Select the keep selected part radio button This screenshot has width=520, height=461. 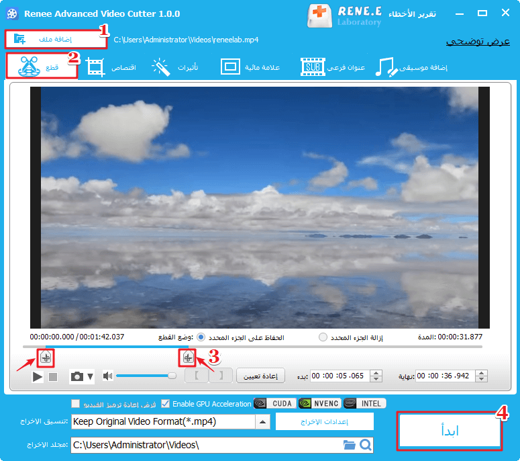click(x=201, y=337)
